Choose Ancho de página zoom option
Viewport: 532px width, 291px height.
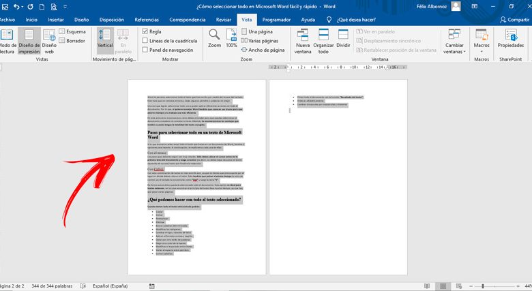263,50
